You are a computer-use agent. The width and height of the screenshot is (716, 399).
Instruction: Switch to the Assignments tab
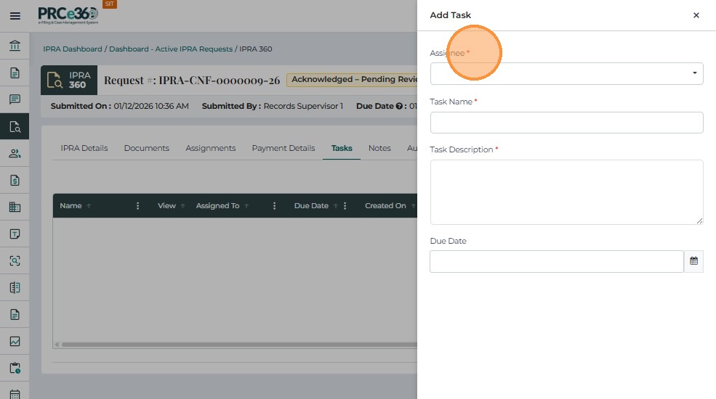click(211, 148)
